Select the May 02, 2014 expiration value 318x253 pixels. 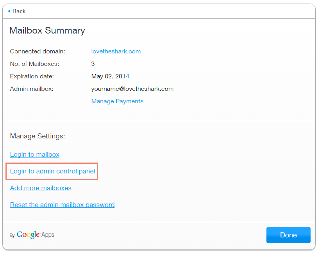point(110,76)
